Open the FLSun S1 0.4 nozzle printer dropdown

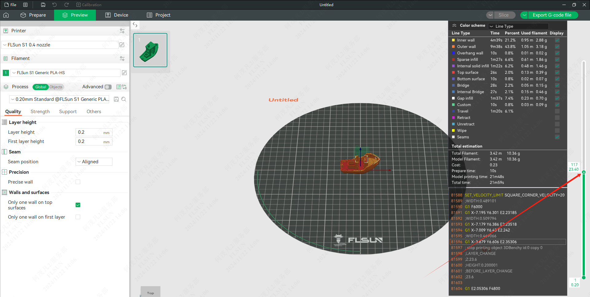point(60,45)
